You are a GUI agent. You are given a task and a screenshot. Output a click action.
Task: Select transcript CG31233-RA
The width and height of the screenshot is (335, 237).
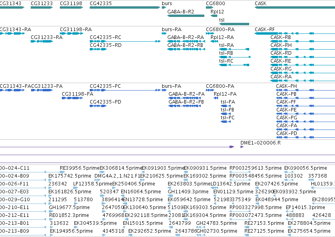tap(42, 41)
